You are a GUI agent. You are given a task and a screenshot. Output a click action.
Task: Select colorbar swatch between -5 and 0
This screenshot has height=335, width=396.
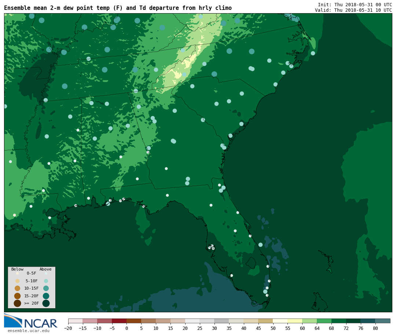pyautogui.click(x=119, y=321)
